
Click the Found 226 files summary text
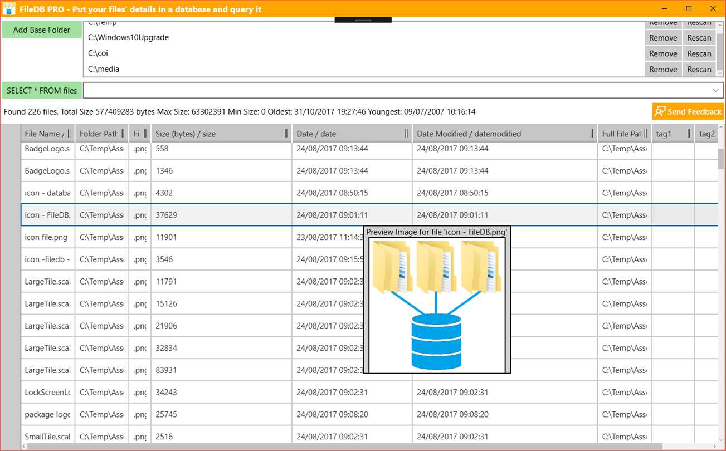tap(240, 111)
